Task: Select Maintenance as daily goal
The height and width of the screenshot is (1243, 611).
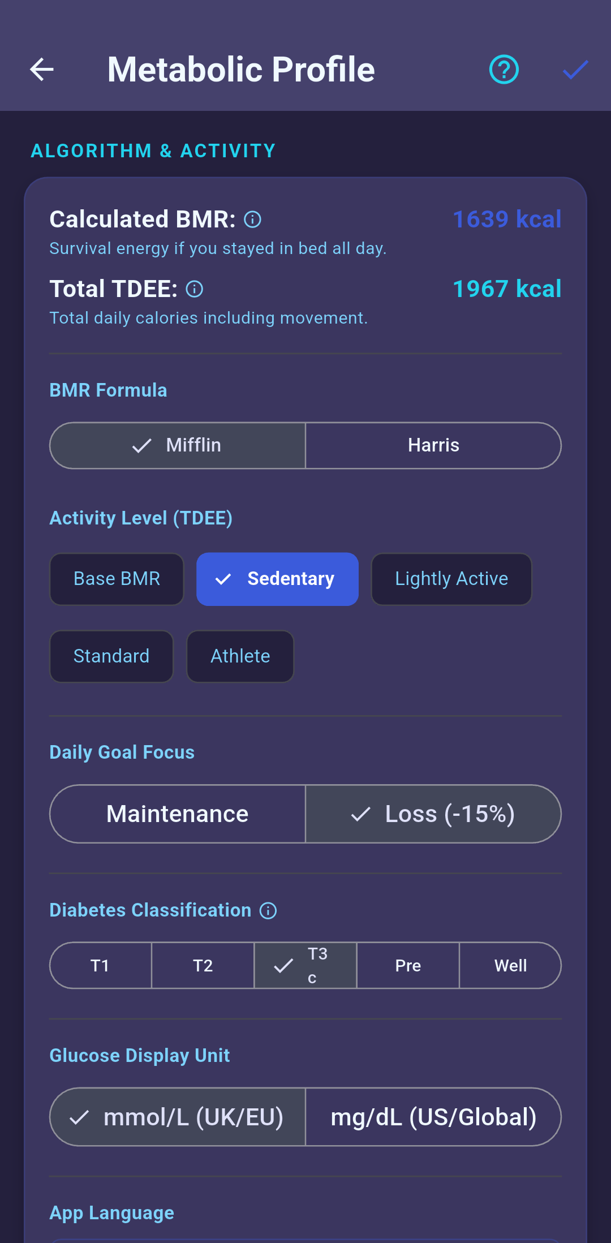Action: (178, 814)
